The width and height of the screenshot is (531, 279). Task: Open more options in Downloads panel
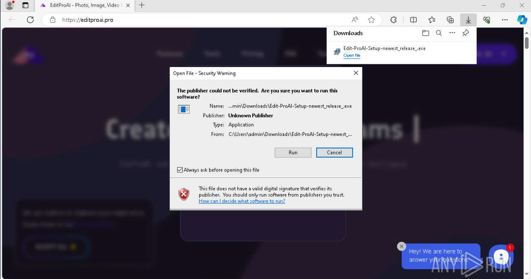tap(452, 33)
